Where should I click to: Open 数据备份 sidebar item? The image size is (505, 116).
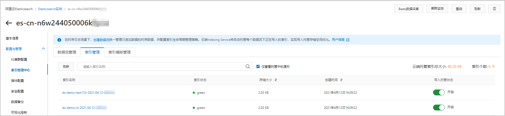click(17, 102)
